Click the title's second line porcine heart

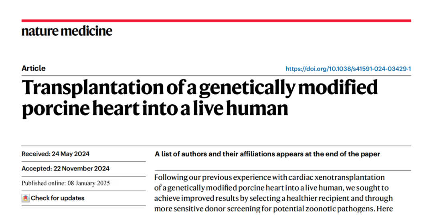pos(155,108)
